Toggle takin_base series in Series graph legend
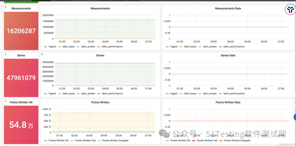 tap(69, 94)
